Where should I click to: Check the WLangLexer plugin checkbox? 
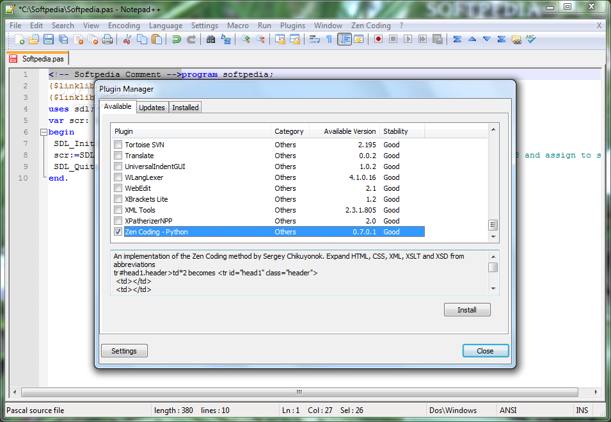point(118,177)
